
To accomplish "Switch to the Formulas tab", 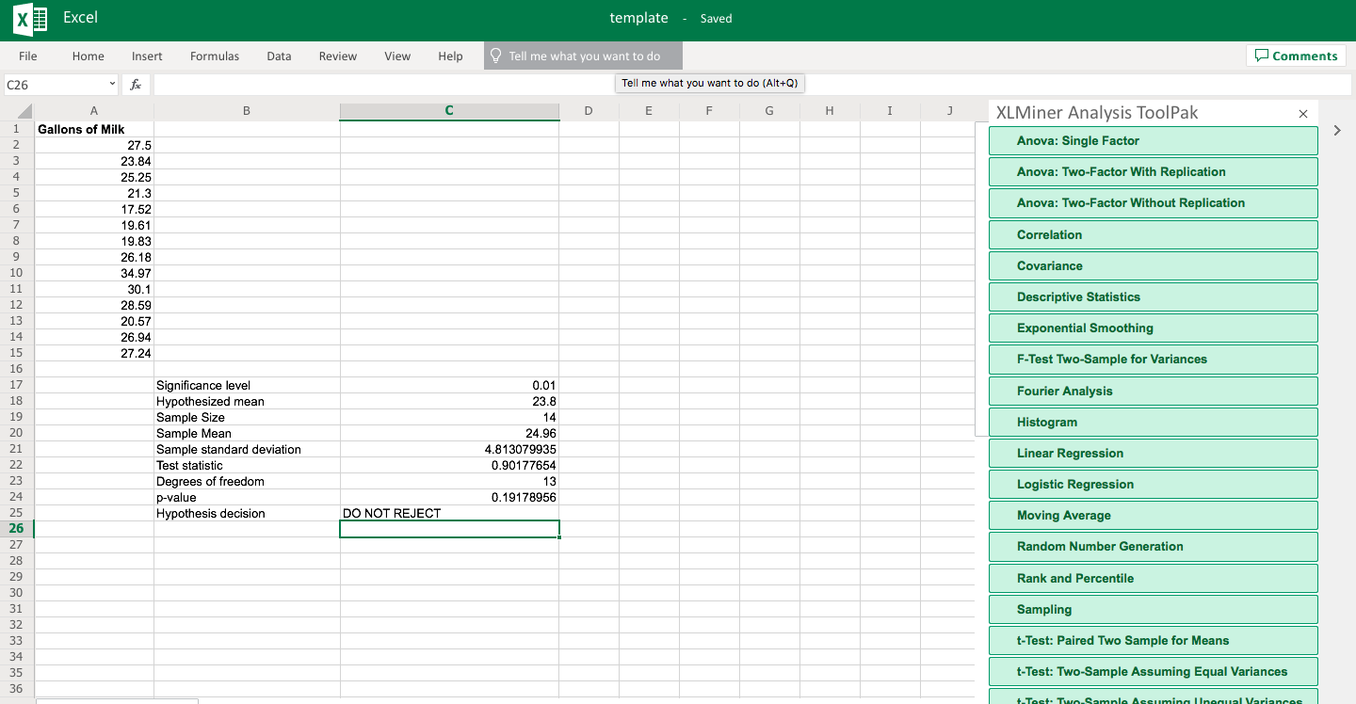I will coord(215,56).
